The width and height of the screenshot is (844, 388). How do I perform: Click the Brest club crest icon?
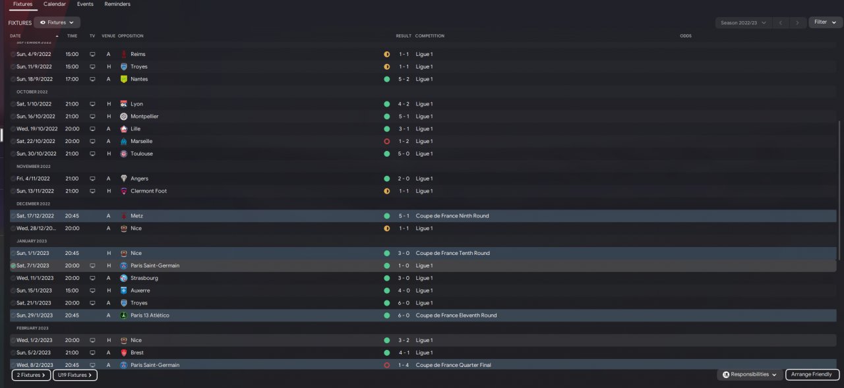123,352
